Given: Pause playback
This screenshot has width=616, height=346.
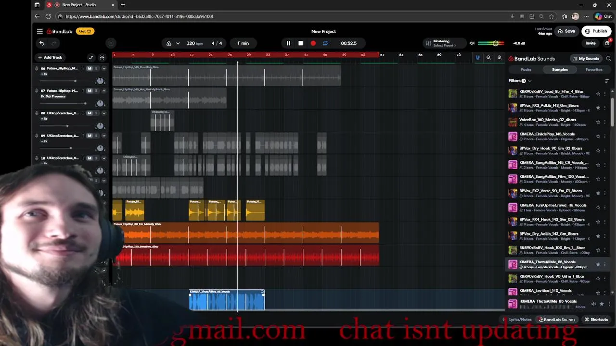Looking at the screenshot, I should coord(288,43).
